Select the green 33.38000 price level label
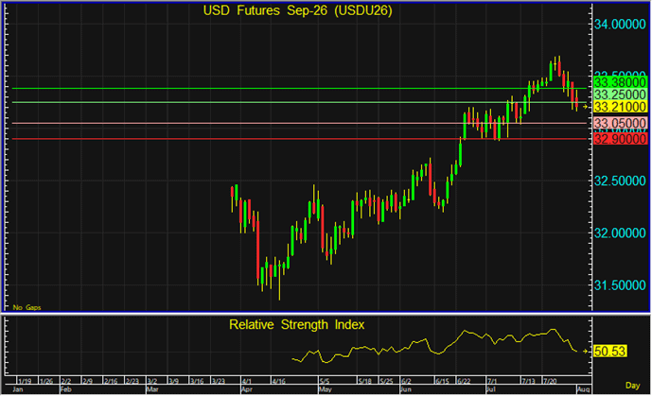 [x=620, y=82]
